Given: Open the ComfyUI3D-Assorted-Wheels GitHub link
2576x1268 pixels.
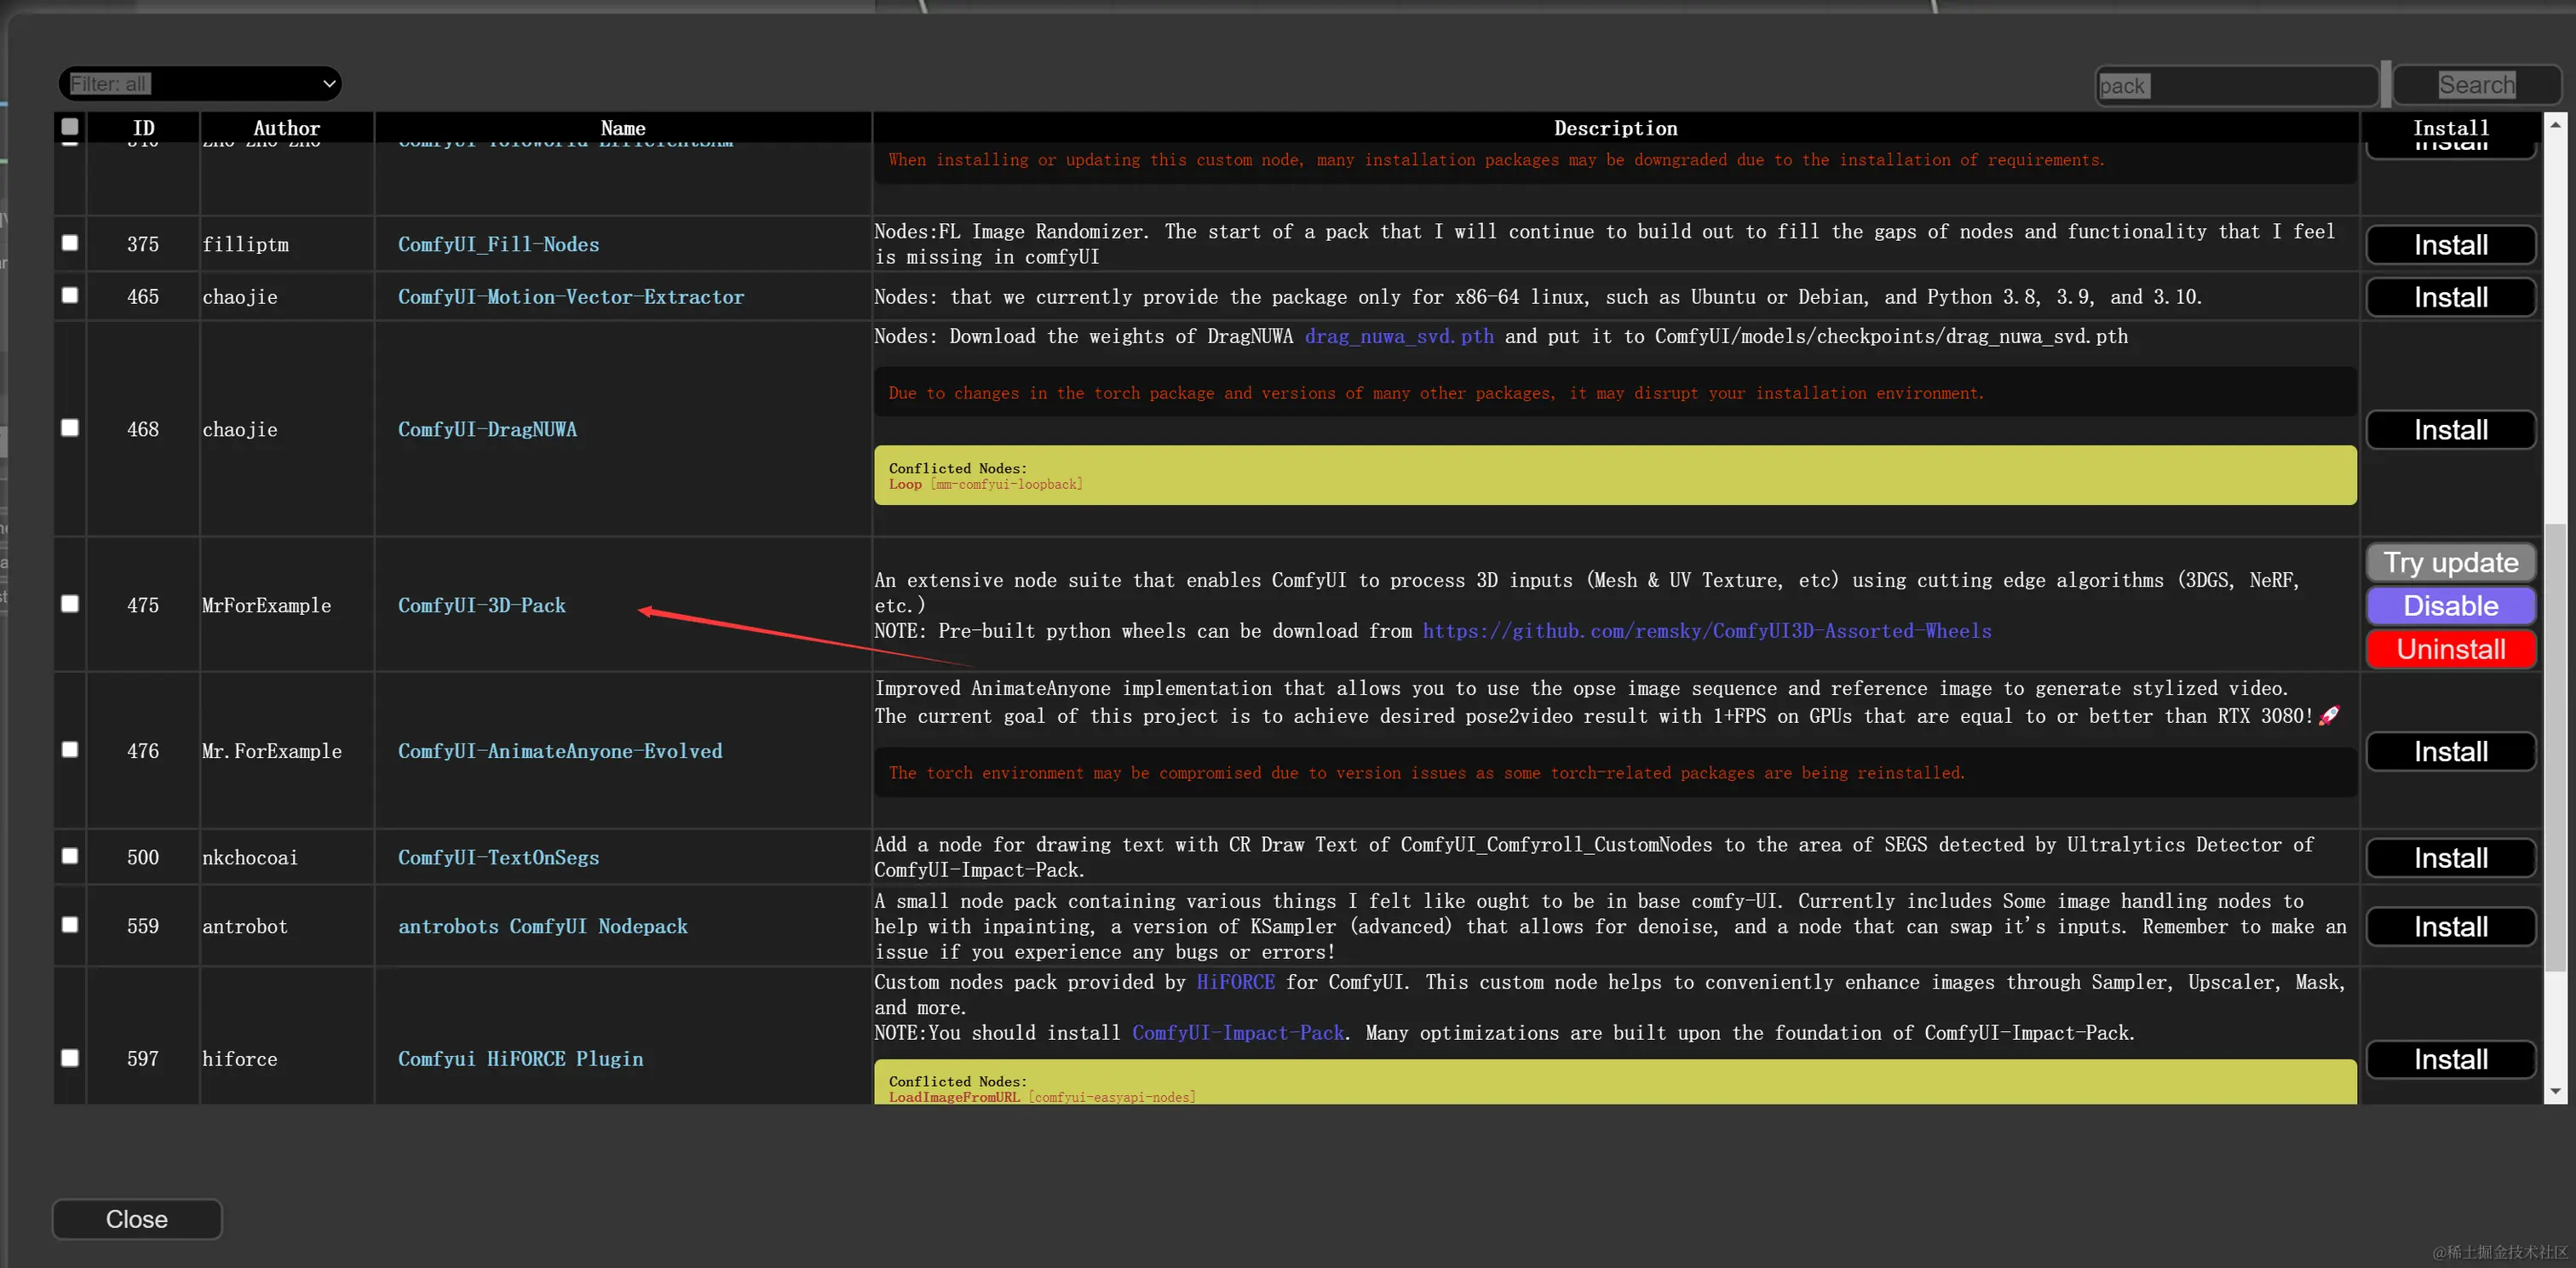Looking at the screenshot, I should [x=1706, y=631].
